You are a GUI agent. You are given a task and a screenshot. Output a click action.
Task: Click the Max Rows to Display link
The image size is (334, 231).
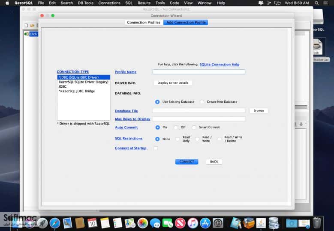[132, 119]
